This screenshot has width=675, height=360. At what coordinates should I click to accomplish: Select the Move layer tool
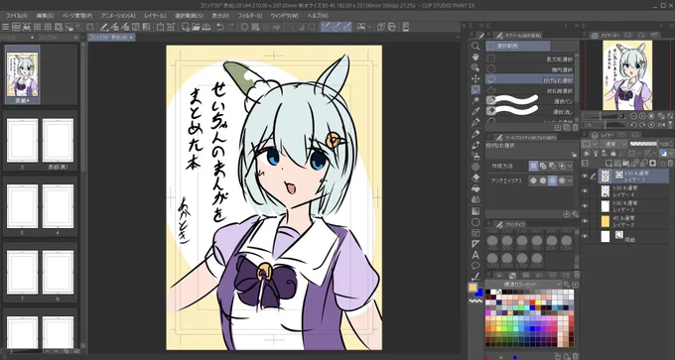475,78
